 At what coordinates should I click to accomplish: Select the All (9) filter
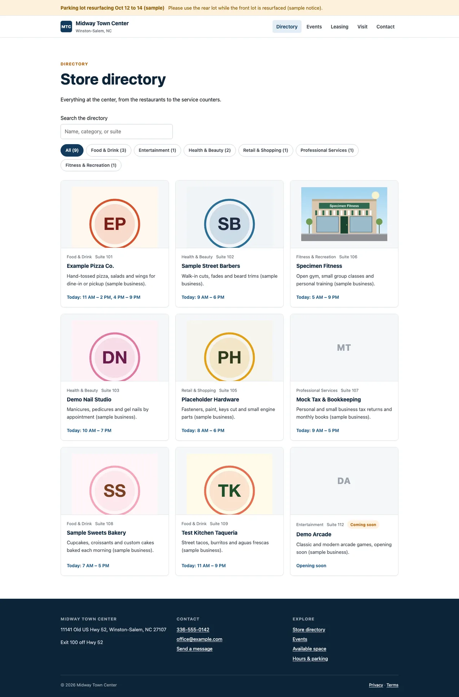point(72,150)
